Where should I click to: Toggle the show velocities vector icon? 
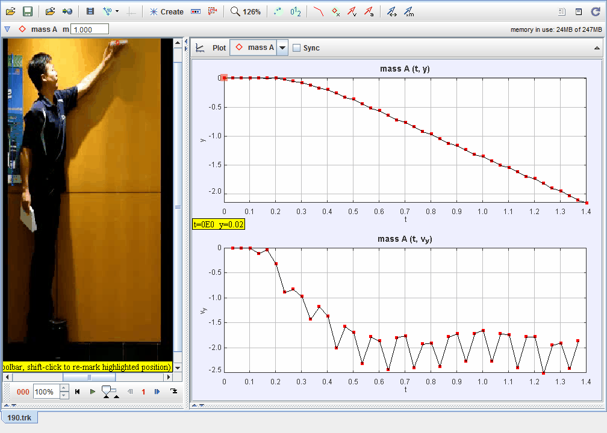pos(353,11)
